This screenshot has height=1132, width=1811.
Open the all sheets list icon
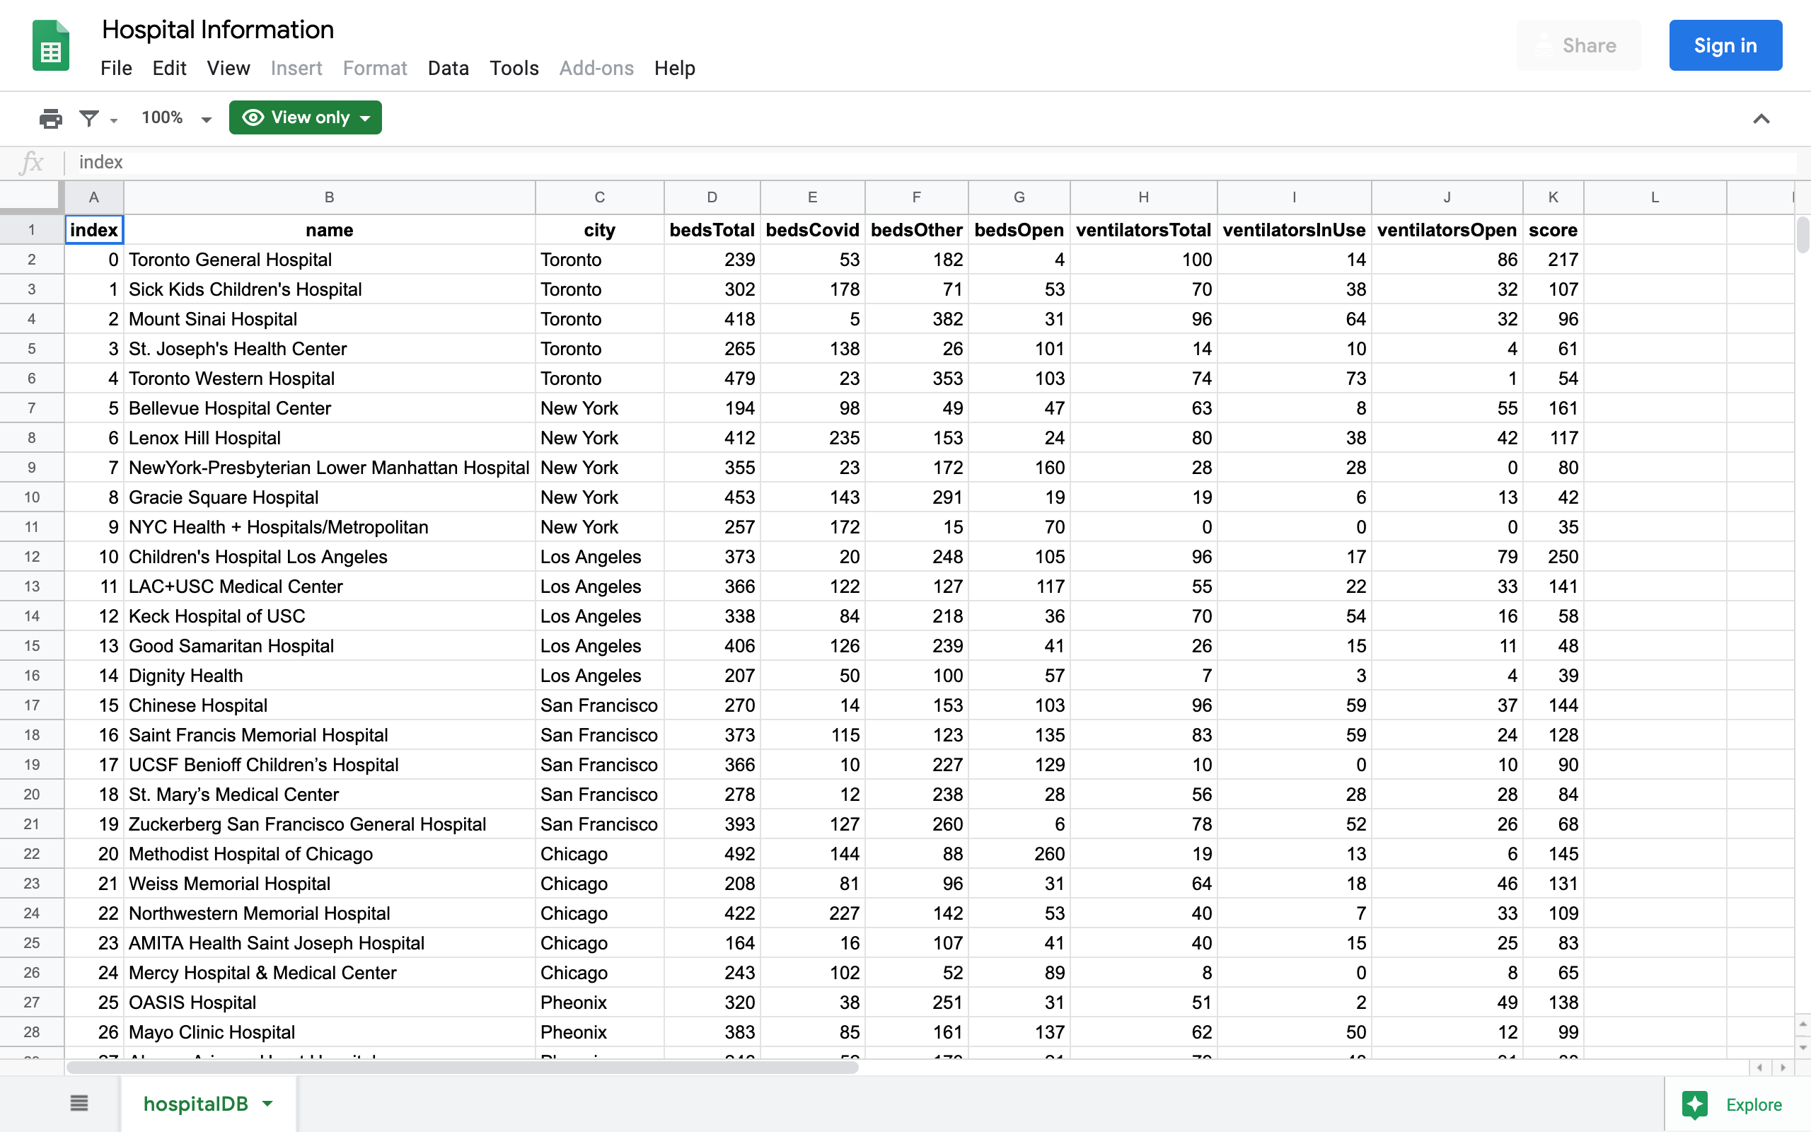[x=79, y=1103]
